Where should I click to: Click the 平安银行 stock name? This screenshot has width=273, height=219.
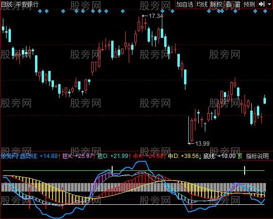[27, 4]
